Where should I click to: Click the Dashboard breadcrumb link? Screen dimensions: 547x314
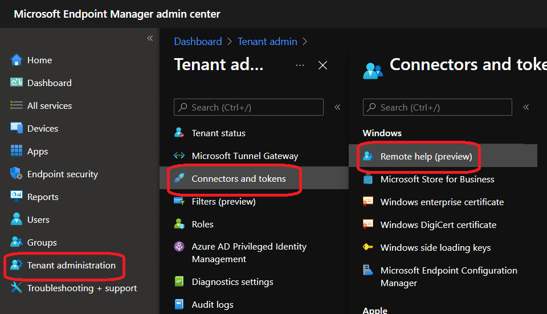(x=198, y=42)
